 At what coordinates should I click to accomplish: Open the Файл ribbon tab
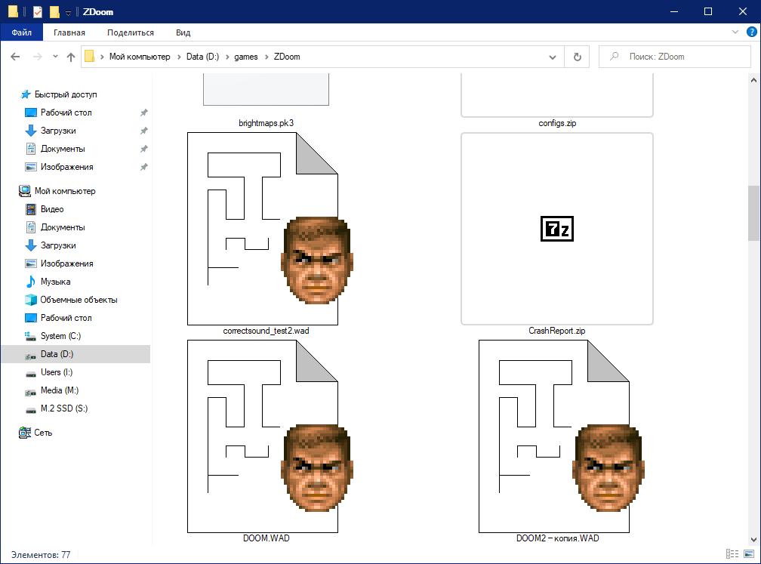tap(21, 32)
